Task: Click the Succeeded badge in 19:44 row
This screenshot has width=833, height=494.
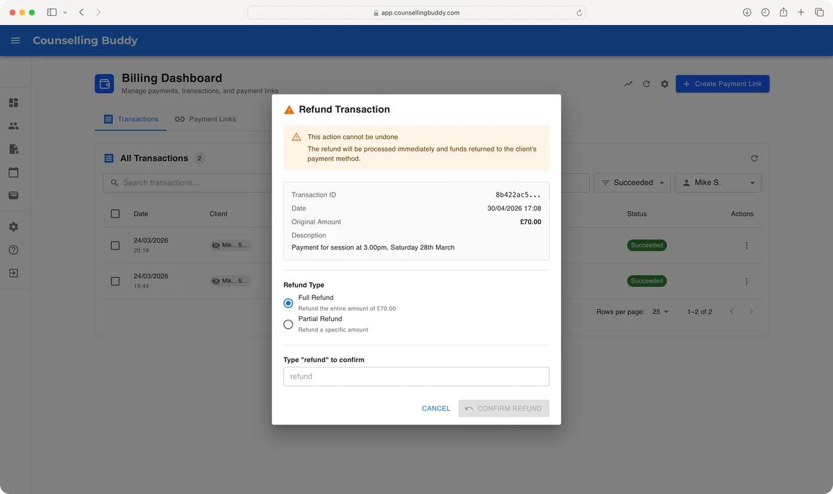Action: tap(647, 281)
